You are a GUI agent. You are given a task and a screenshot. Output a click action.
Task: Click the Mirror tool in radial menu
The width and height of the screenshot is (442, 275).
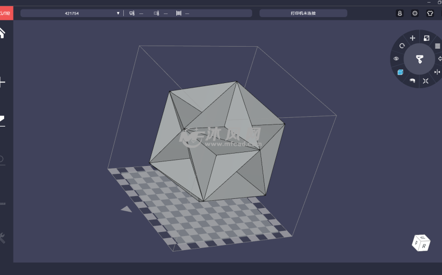(x=437, y=72)
